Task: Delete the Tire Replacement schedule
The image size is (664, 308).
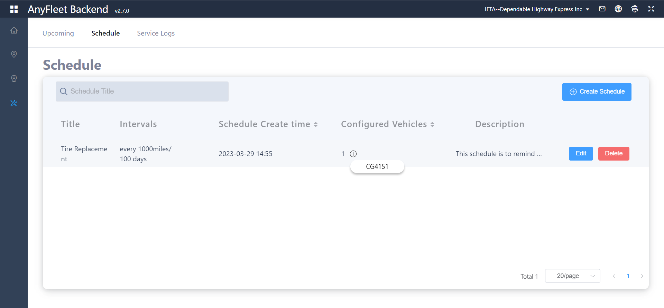Action: (x=614, y=154)
